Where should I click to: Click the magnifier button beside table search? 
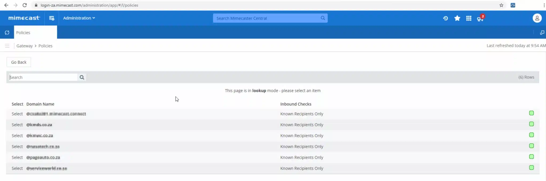tap(82, 77)
